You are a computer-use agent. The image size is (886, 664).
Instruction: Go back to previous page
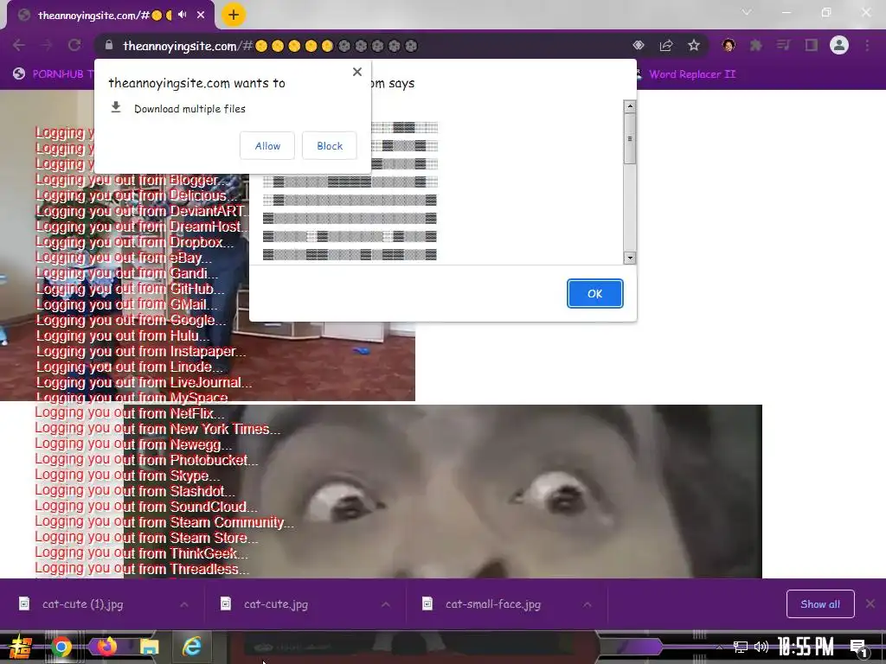pos(19,46)
